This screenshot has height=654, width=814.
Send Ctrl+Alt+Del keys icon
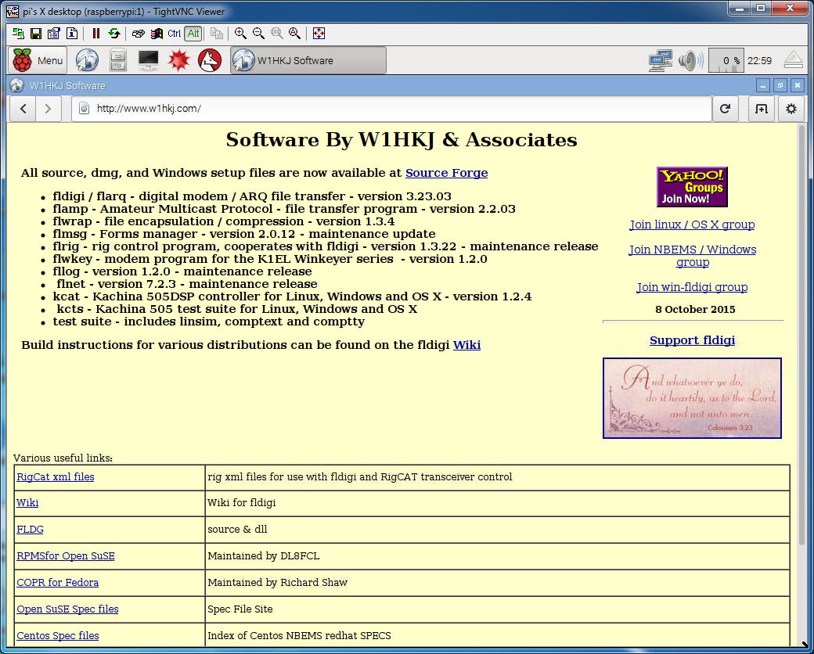coord(138,34)
